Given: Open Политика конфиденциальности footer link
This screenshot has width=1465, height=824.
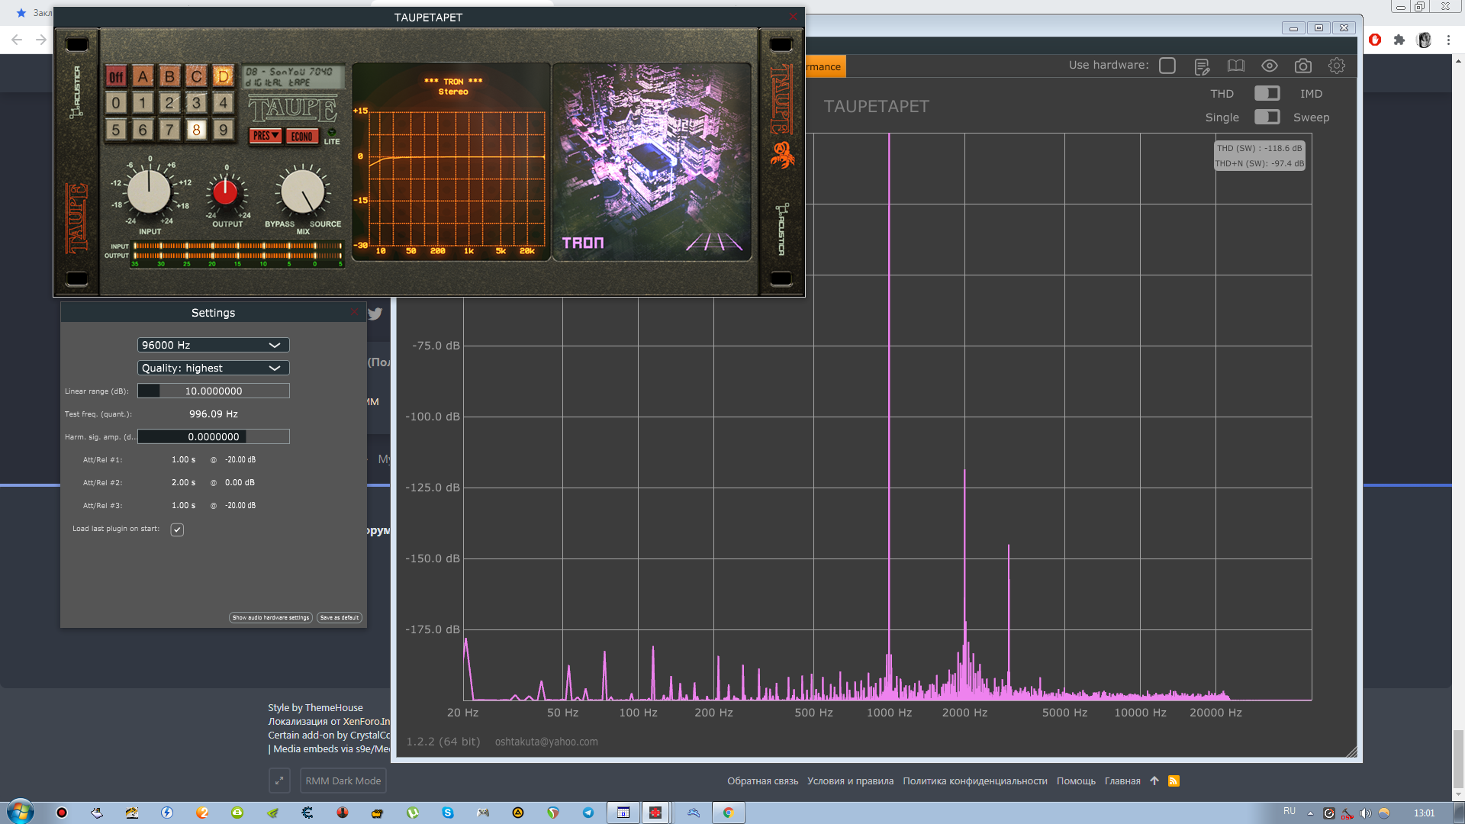Looking at the screenshot, I should [975, 781].
